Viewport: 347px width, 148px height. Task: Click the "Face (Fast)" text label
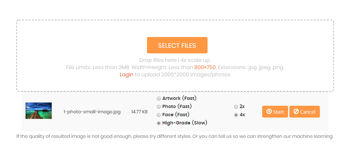coord(176,115)
